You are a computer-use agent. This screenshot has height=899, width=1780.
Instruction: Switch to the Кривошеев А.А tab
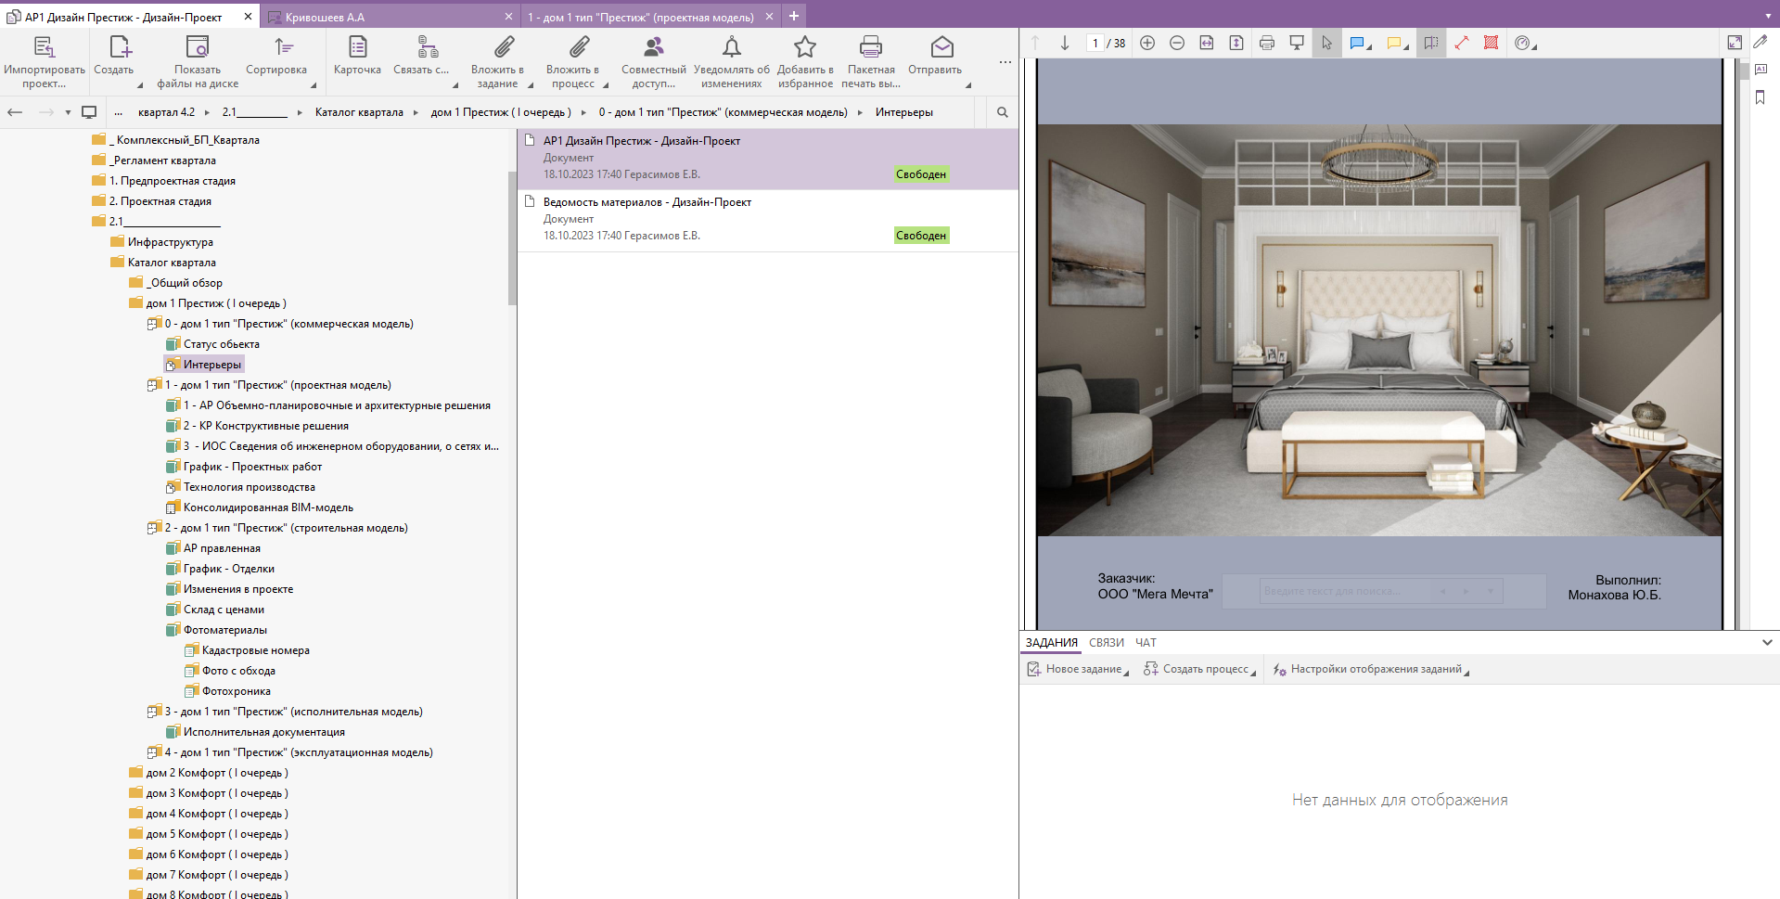(x=325, y=17)
